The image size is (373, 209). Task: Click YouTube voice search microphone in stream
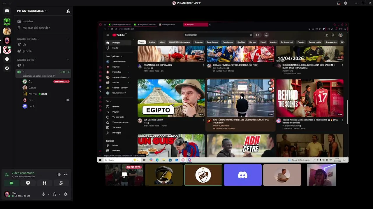pos(266,35)
